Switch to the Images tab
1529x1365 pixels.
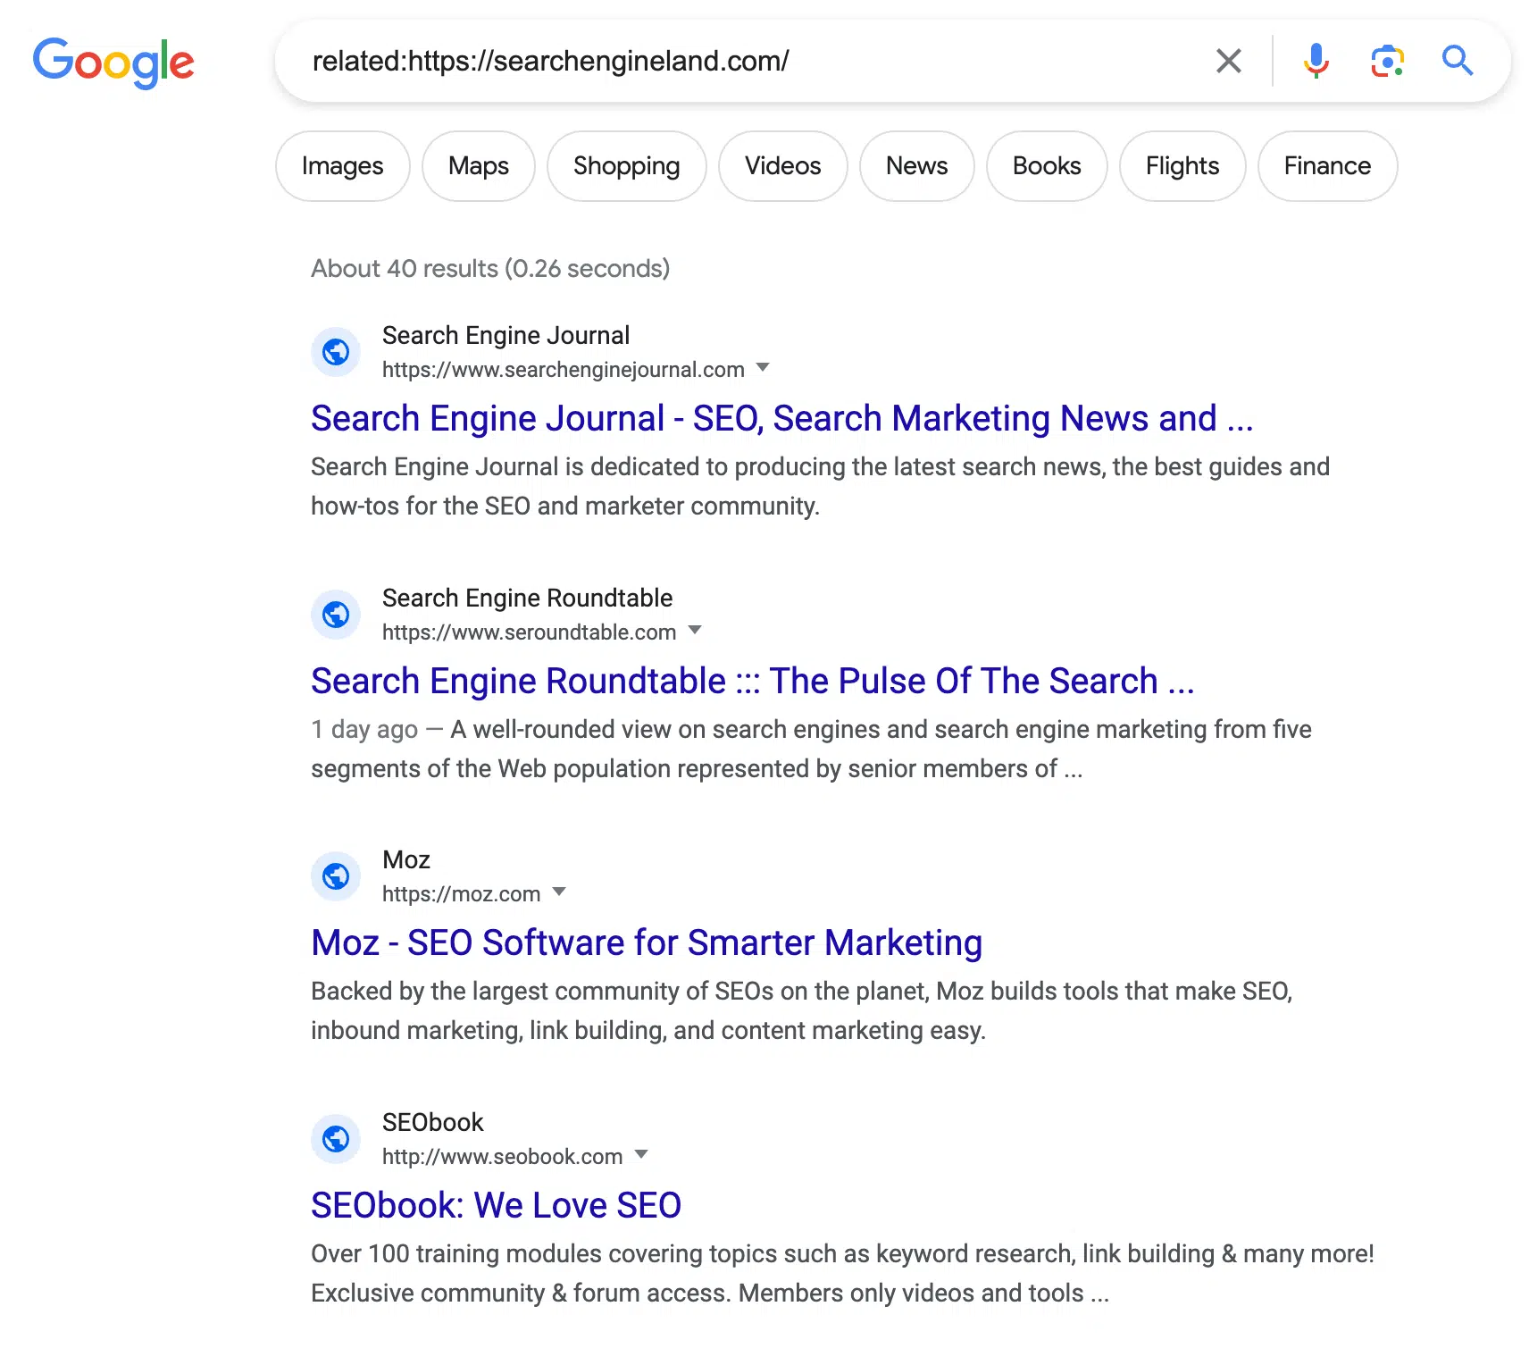[343, 166]
